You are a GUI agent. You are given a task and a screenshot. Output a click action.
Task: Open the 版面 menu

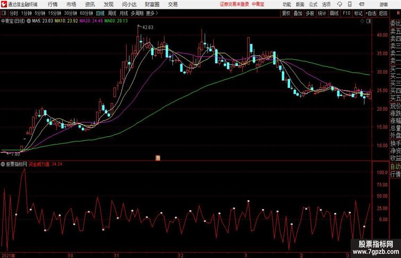tap(300, 4)
